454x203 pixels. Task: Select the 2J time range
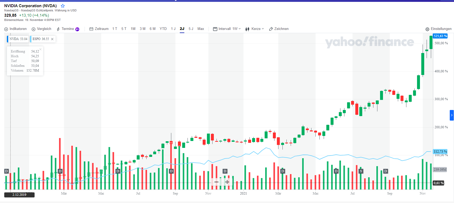point(182,29)
